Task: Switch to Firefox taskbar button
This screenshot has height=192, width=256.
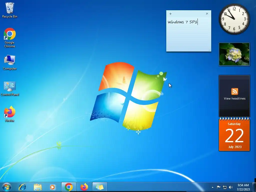Action: click(84, 187)
